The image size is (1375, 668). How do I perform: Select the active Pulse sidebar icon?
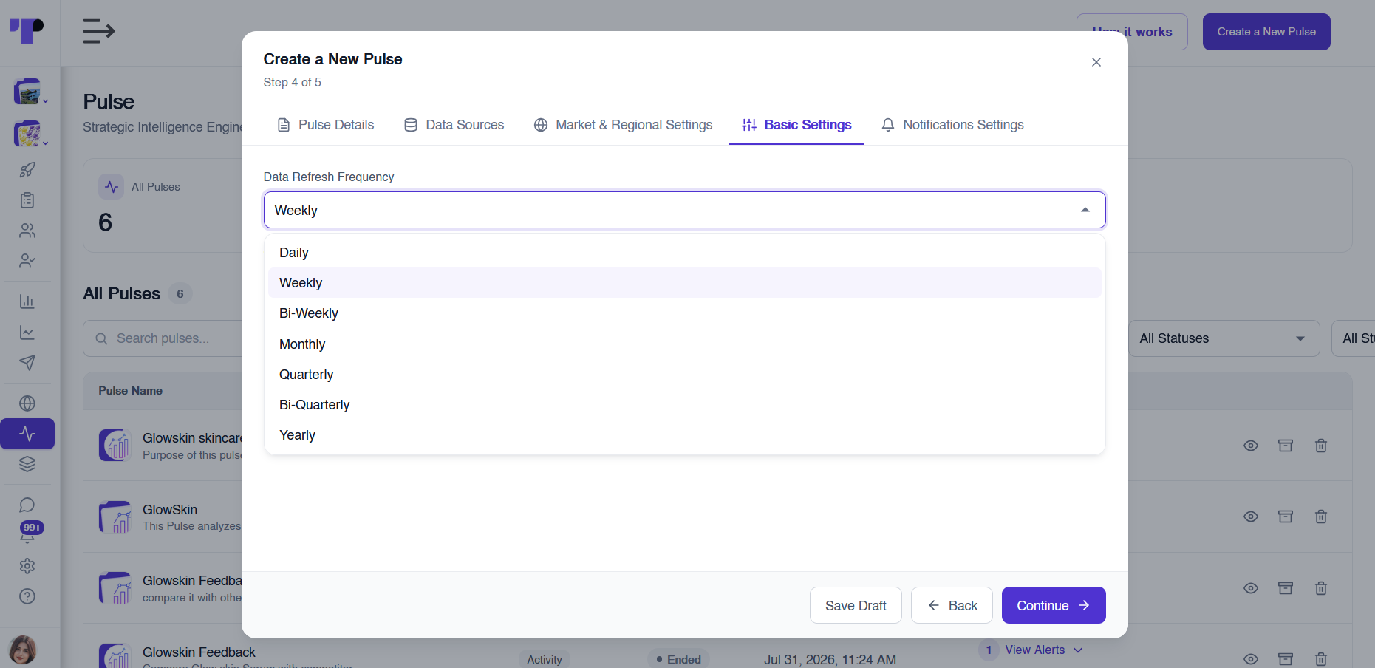tap(27, 434)
